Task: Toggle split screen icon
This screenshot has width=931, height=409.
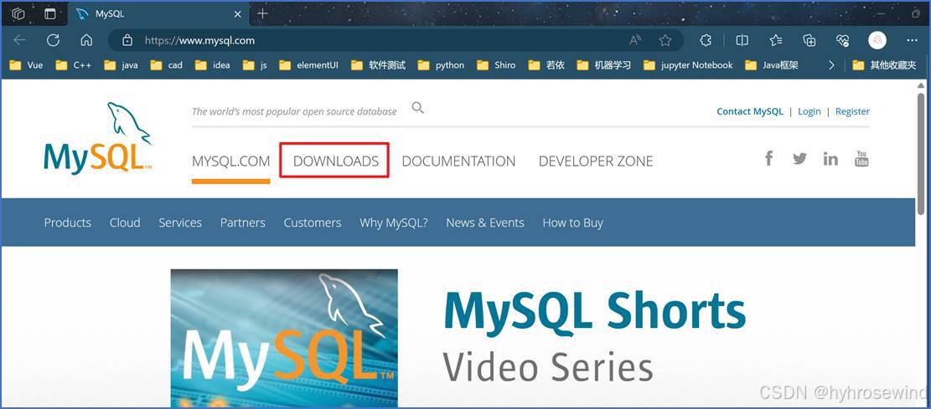Action: point(742,40)
